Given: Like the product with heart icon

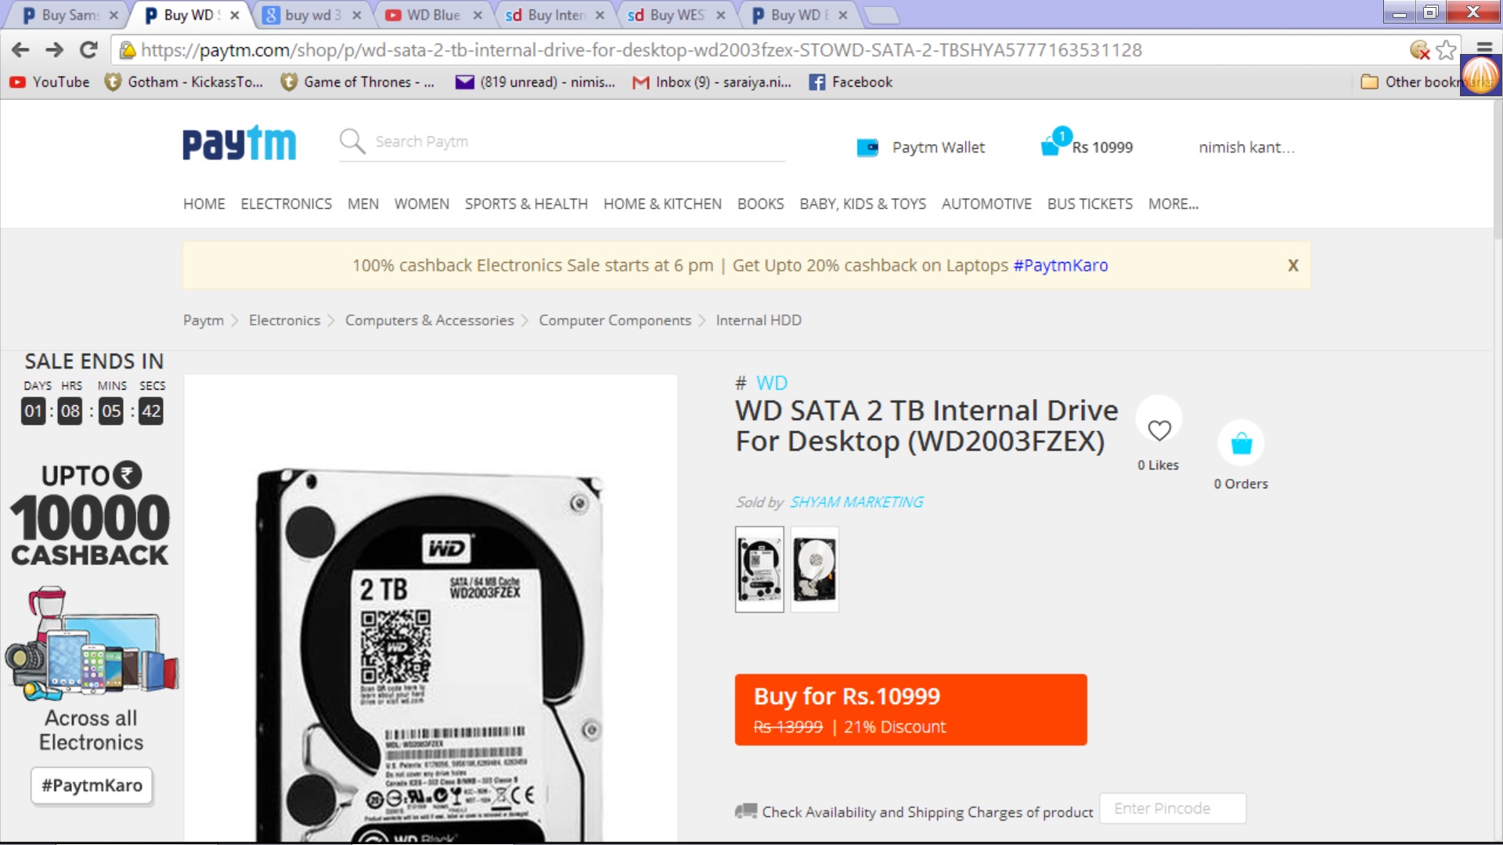Looking at the screenshot, I should [x=1159, y=430].
